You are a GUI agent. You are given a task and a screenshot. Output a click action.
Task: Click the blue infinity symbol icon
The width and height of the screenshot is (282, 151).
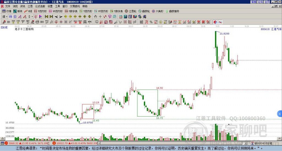coord(220,22)
